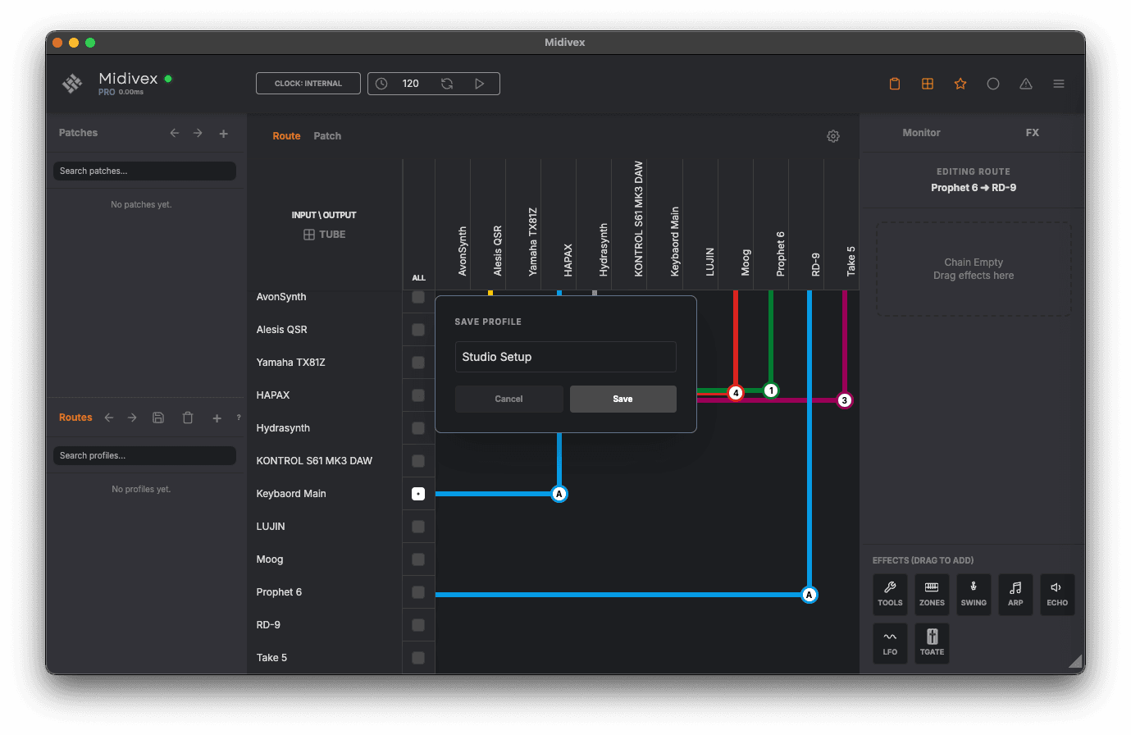Click the SWING effect icon
Screen dimensions: 1131x735
click(x=974, y=594)
